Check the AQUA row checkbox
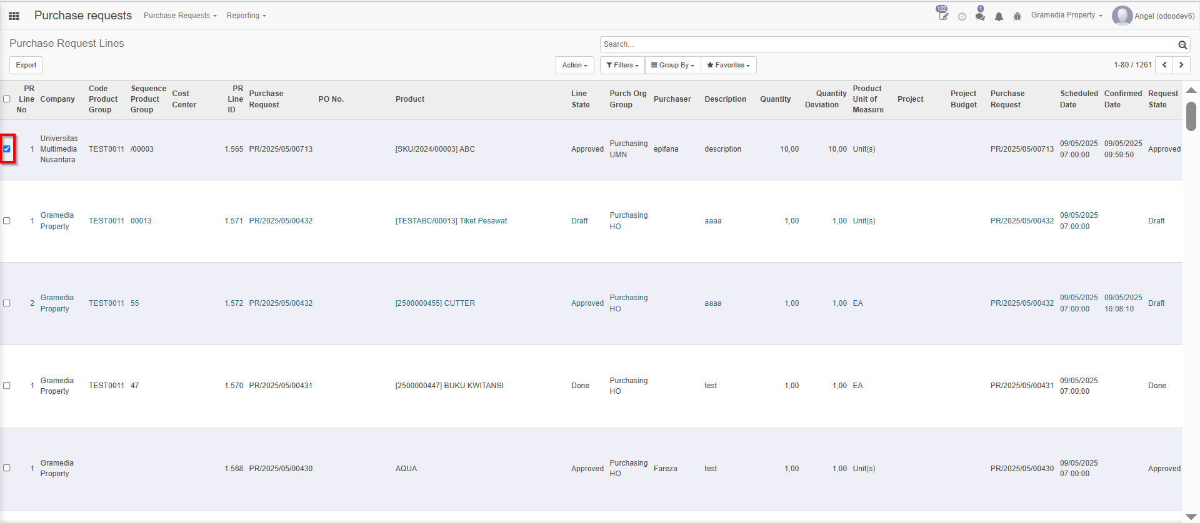Screen dimensions: 1200x523 click(x=7, y=468)
